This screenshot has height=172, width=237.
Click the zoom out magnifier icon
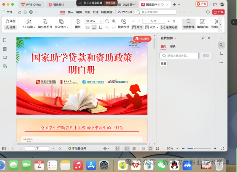107,21
